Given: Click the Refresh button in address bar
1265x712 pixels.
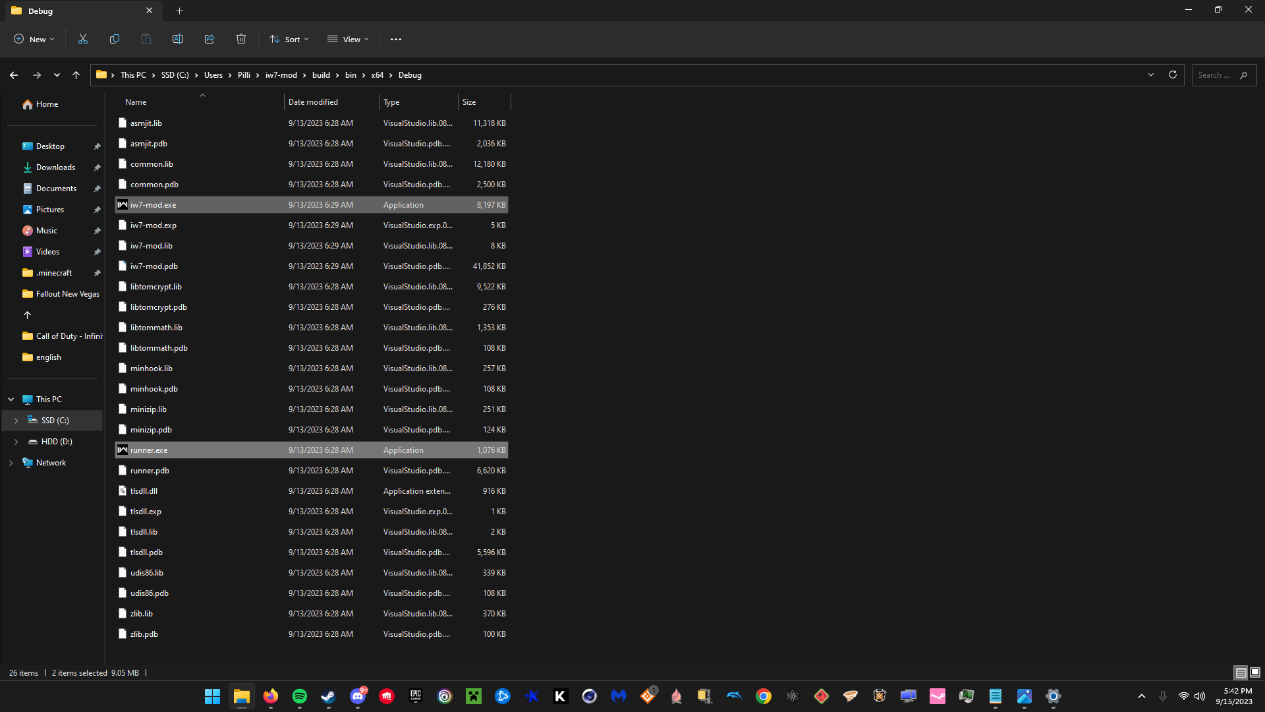Looking at the screenshot, I should click(x=1173, y=75).
